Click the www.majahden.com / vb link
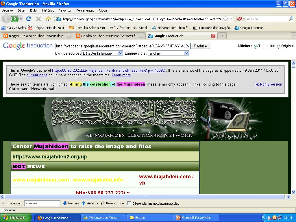 point(166,180)
